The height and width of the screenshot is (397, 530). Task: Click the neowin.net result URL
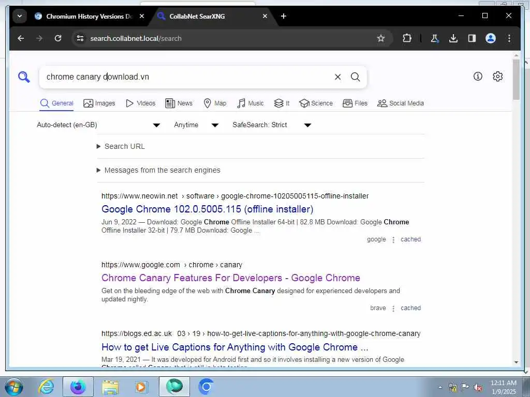(235, 196)
